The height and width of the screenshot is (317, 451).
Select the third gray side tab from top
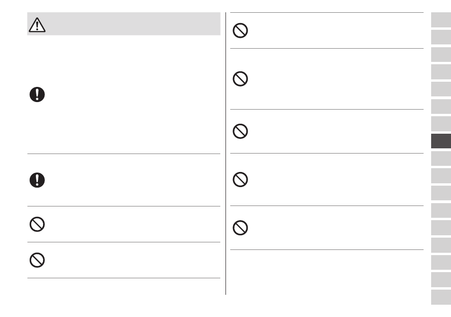click(x=441, y=54)
